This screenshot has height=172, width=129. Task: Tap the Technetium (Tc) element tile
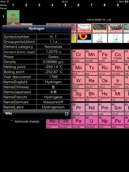coord(91,69)
